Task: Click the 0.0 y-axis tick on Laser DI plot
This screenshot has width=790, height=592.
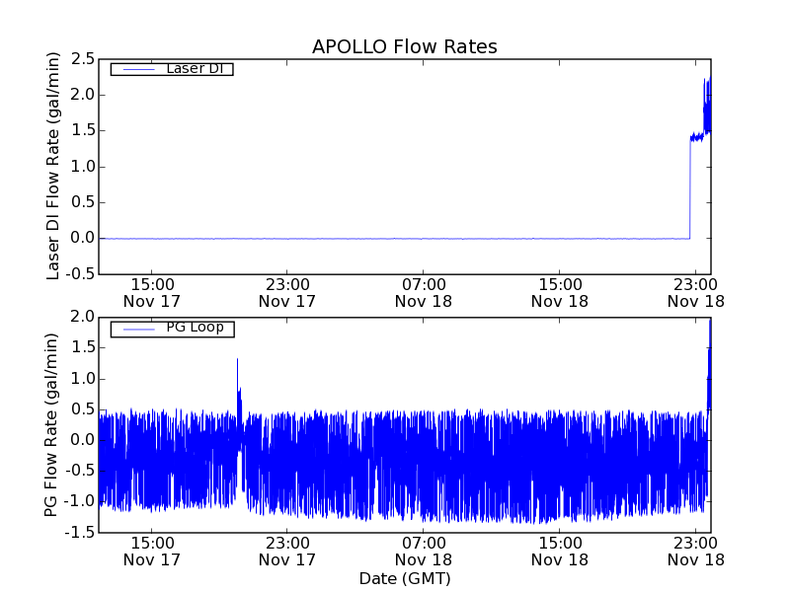Action: point(82,238)
